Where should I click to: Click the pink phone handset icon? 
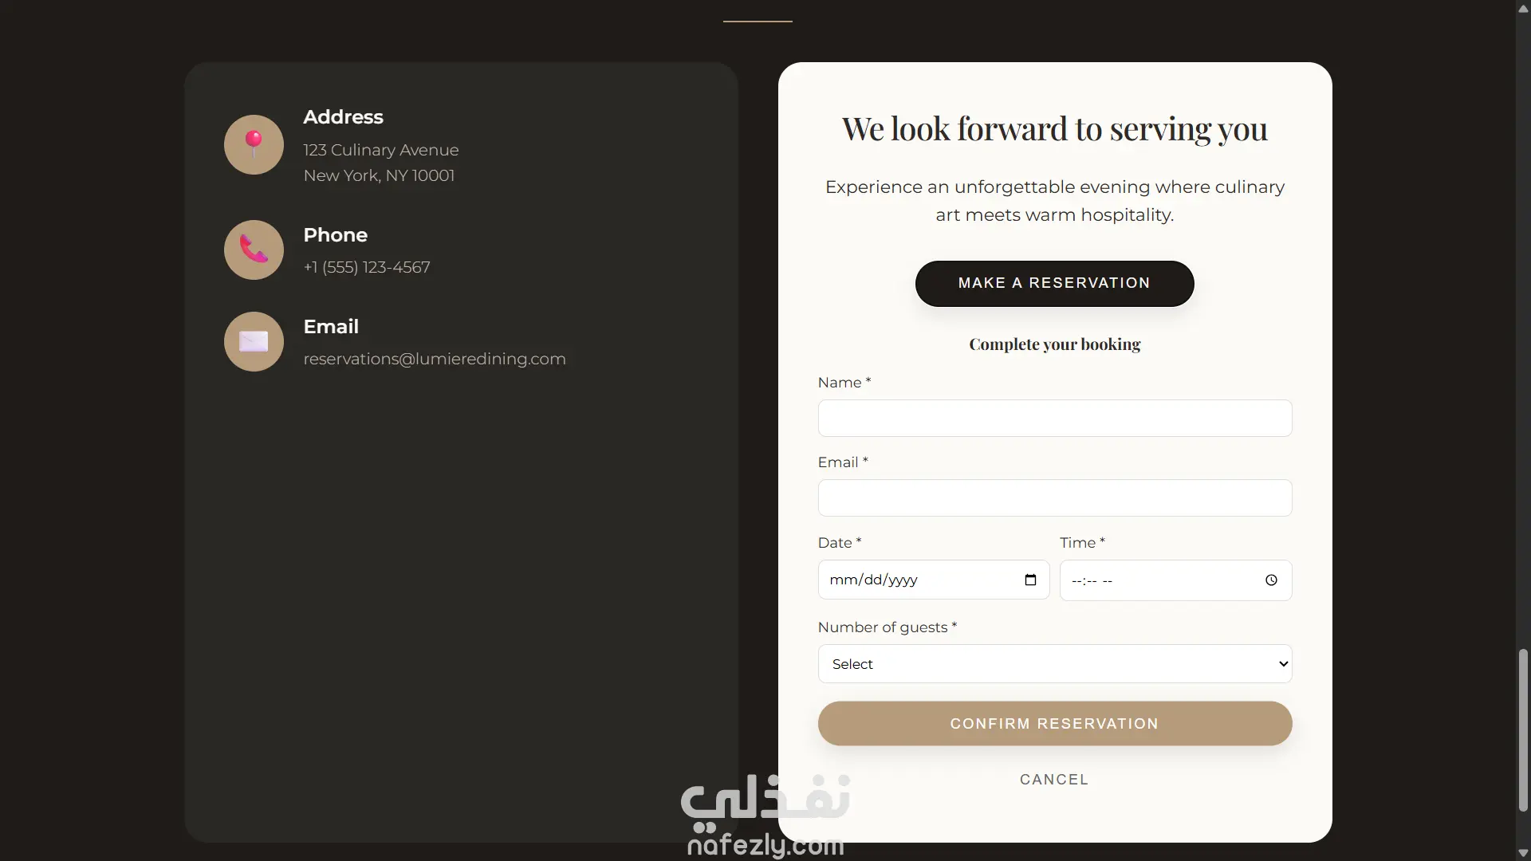point(254,250)
